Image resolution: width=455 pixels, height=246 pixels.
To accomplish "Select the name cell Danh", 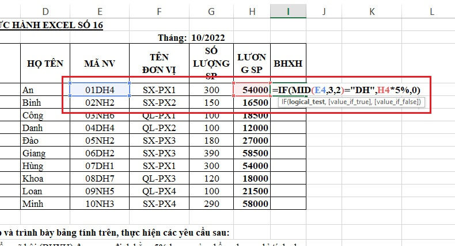I will click(45, 128).
